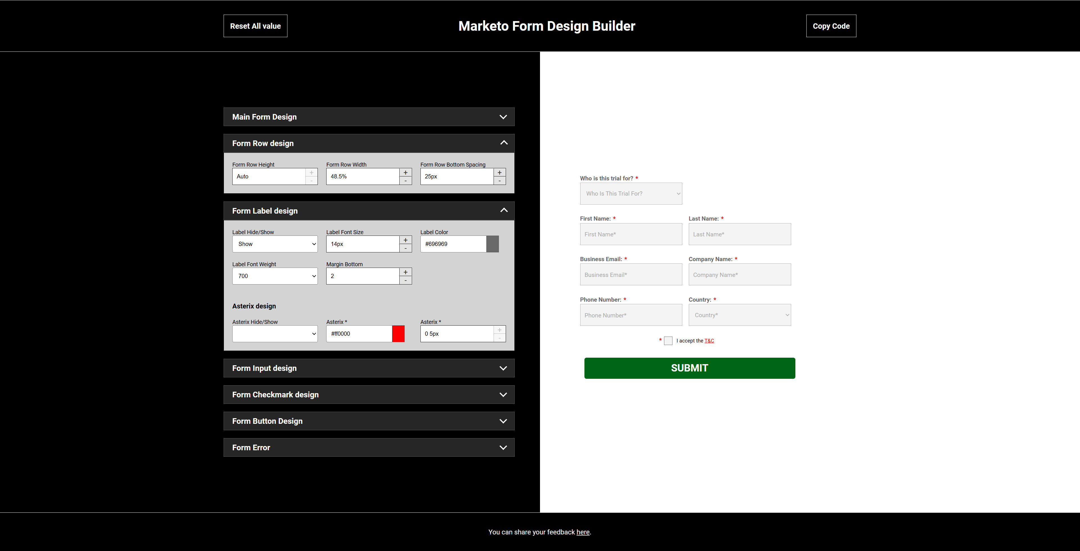The height and width of the screenshot is (551, 1080).
Task: Expand the Main Form Design section
Action: point(368,117)
